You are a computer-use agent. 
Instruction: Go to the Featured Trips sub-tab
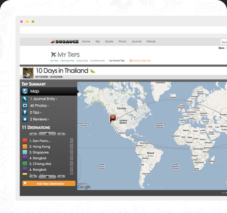coord(67,61)
